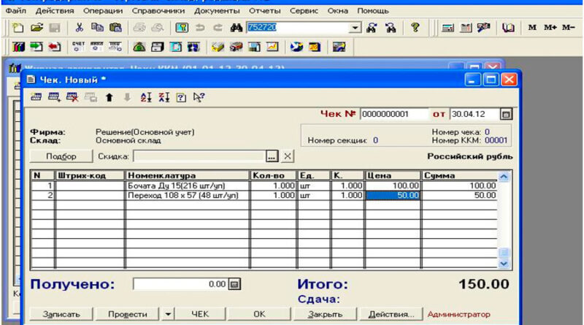Move row up with the black arrow icon
This screenshot has height=325, width=584.
point(108,97)
